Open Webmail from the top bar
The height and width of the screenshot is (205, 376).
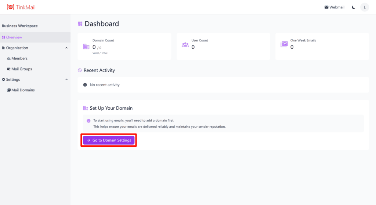(x=334, y=7)
